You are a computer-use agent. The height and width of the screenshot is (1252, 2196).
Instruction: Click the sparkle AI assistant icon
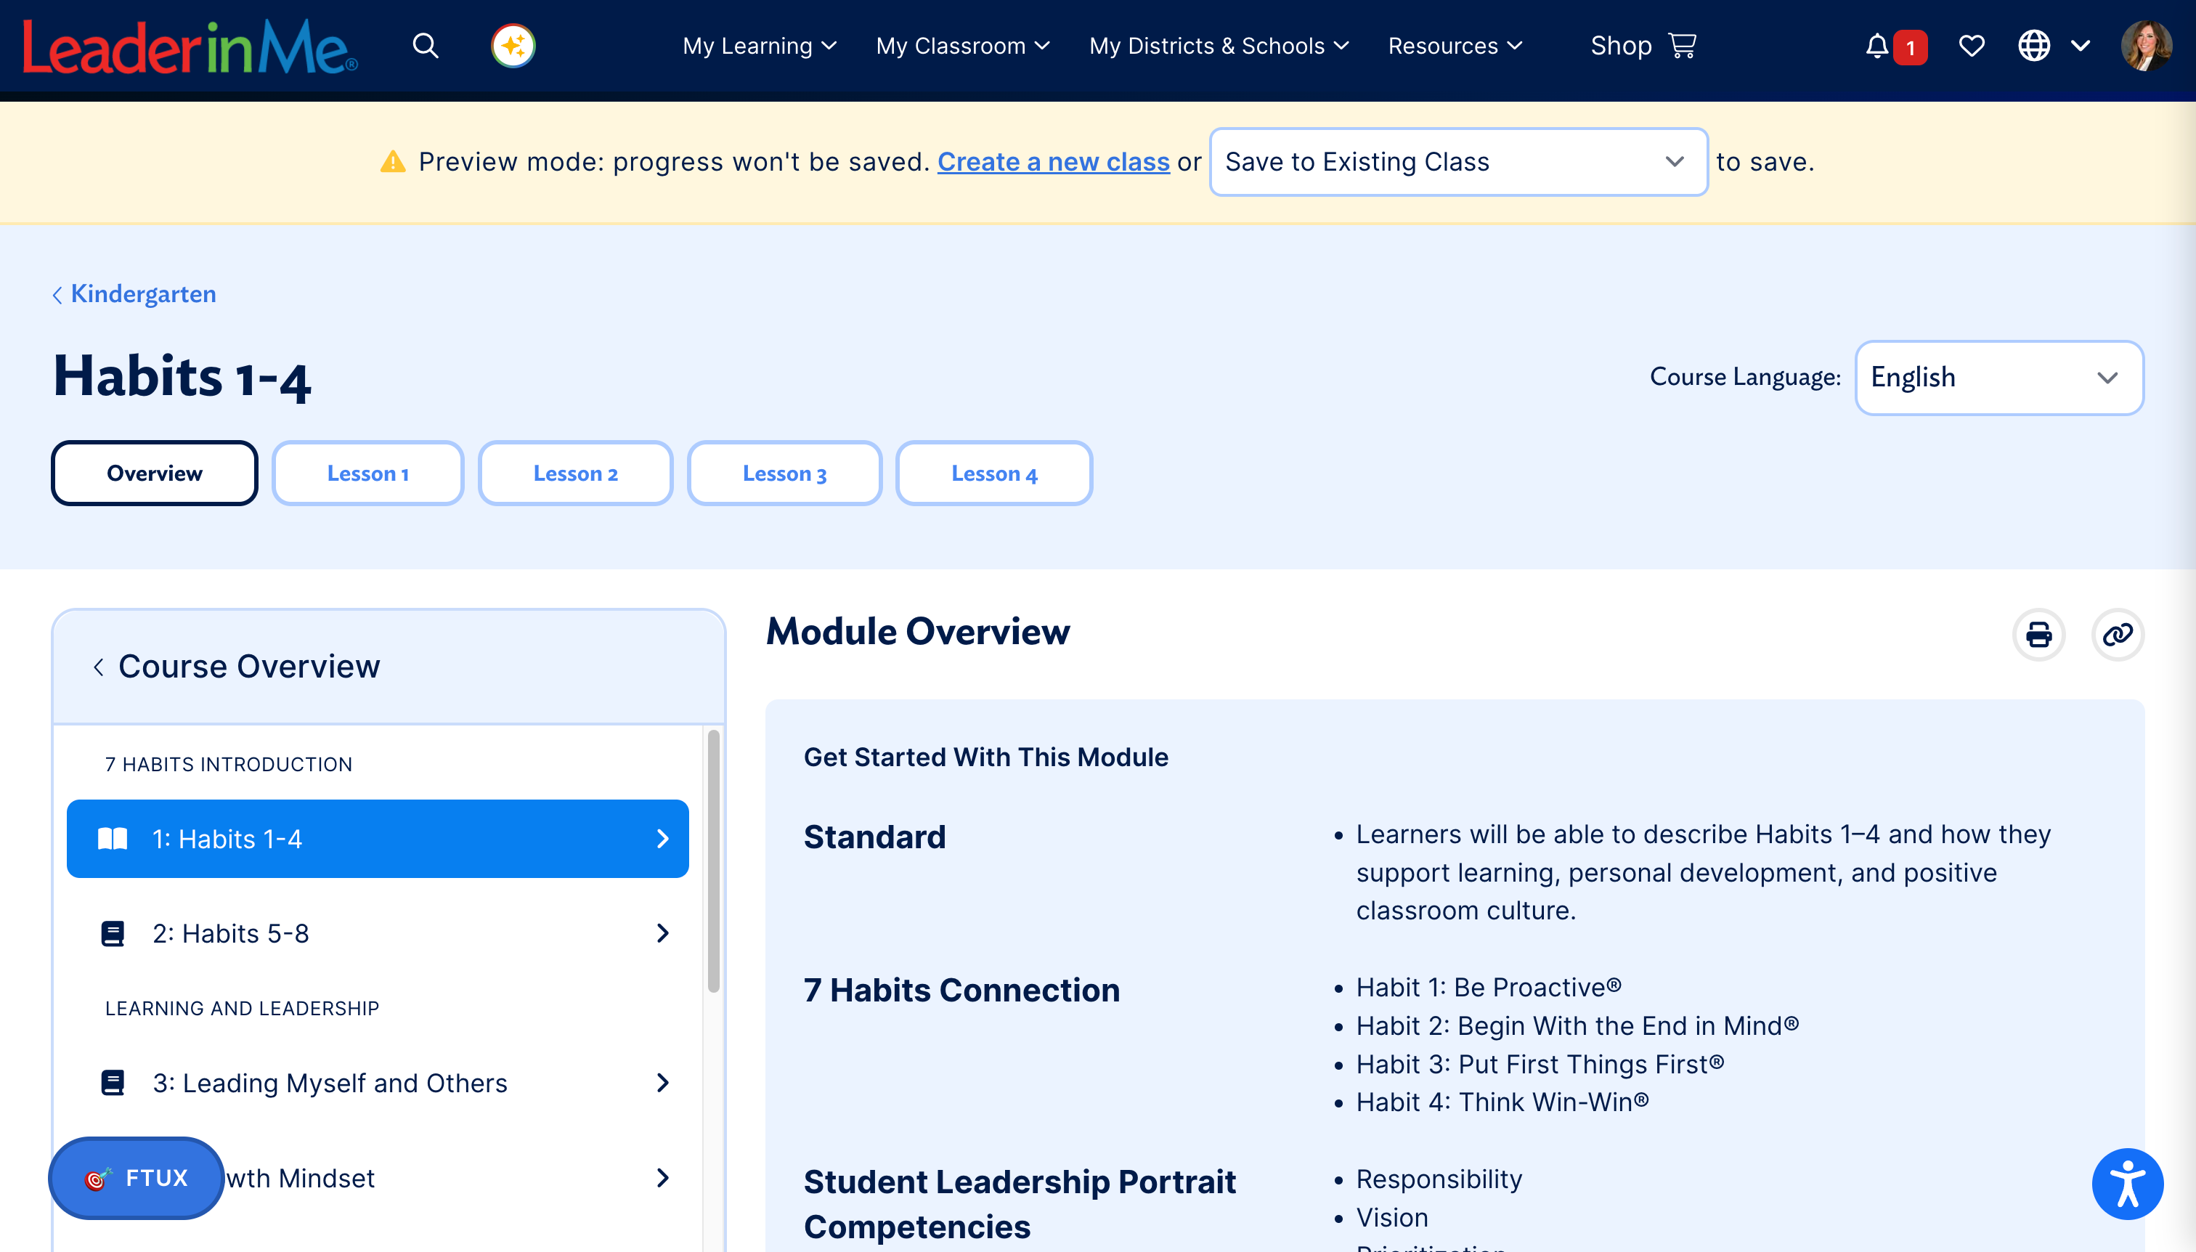click(513, 46)
